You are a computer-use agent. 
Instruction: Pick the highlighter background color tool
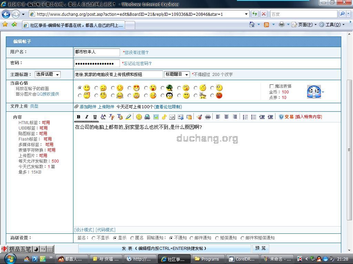pos(128,117)
